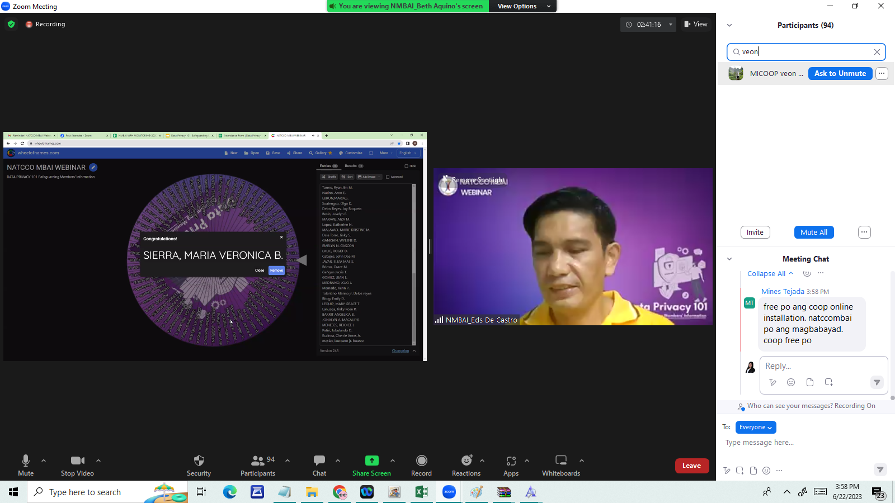The height and width of the screenshot is (503, 895).
Task: Open audio options caret next to Mute
Action: click(x=44, y=461)
